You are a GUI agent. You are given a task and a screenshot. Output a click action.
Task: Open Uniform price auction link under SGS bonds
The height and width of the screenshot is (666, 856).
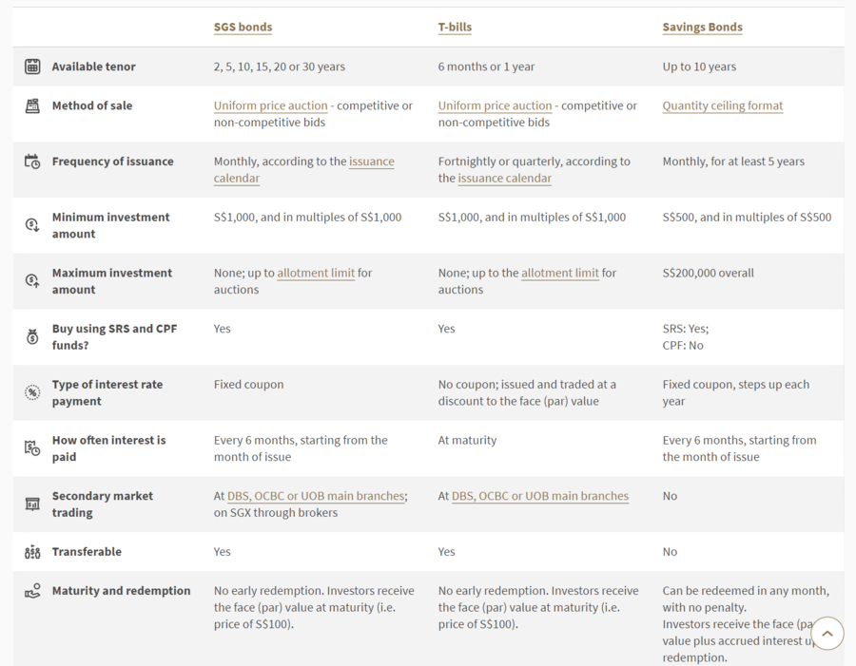[270, 105]
